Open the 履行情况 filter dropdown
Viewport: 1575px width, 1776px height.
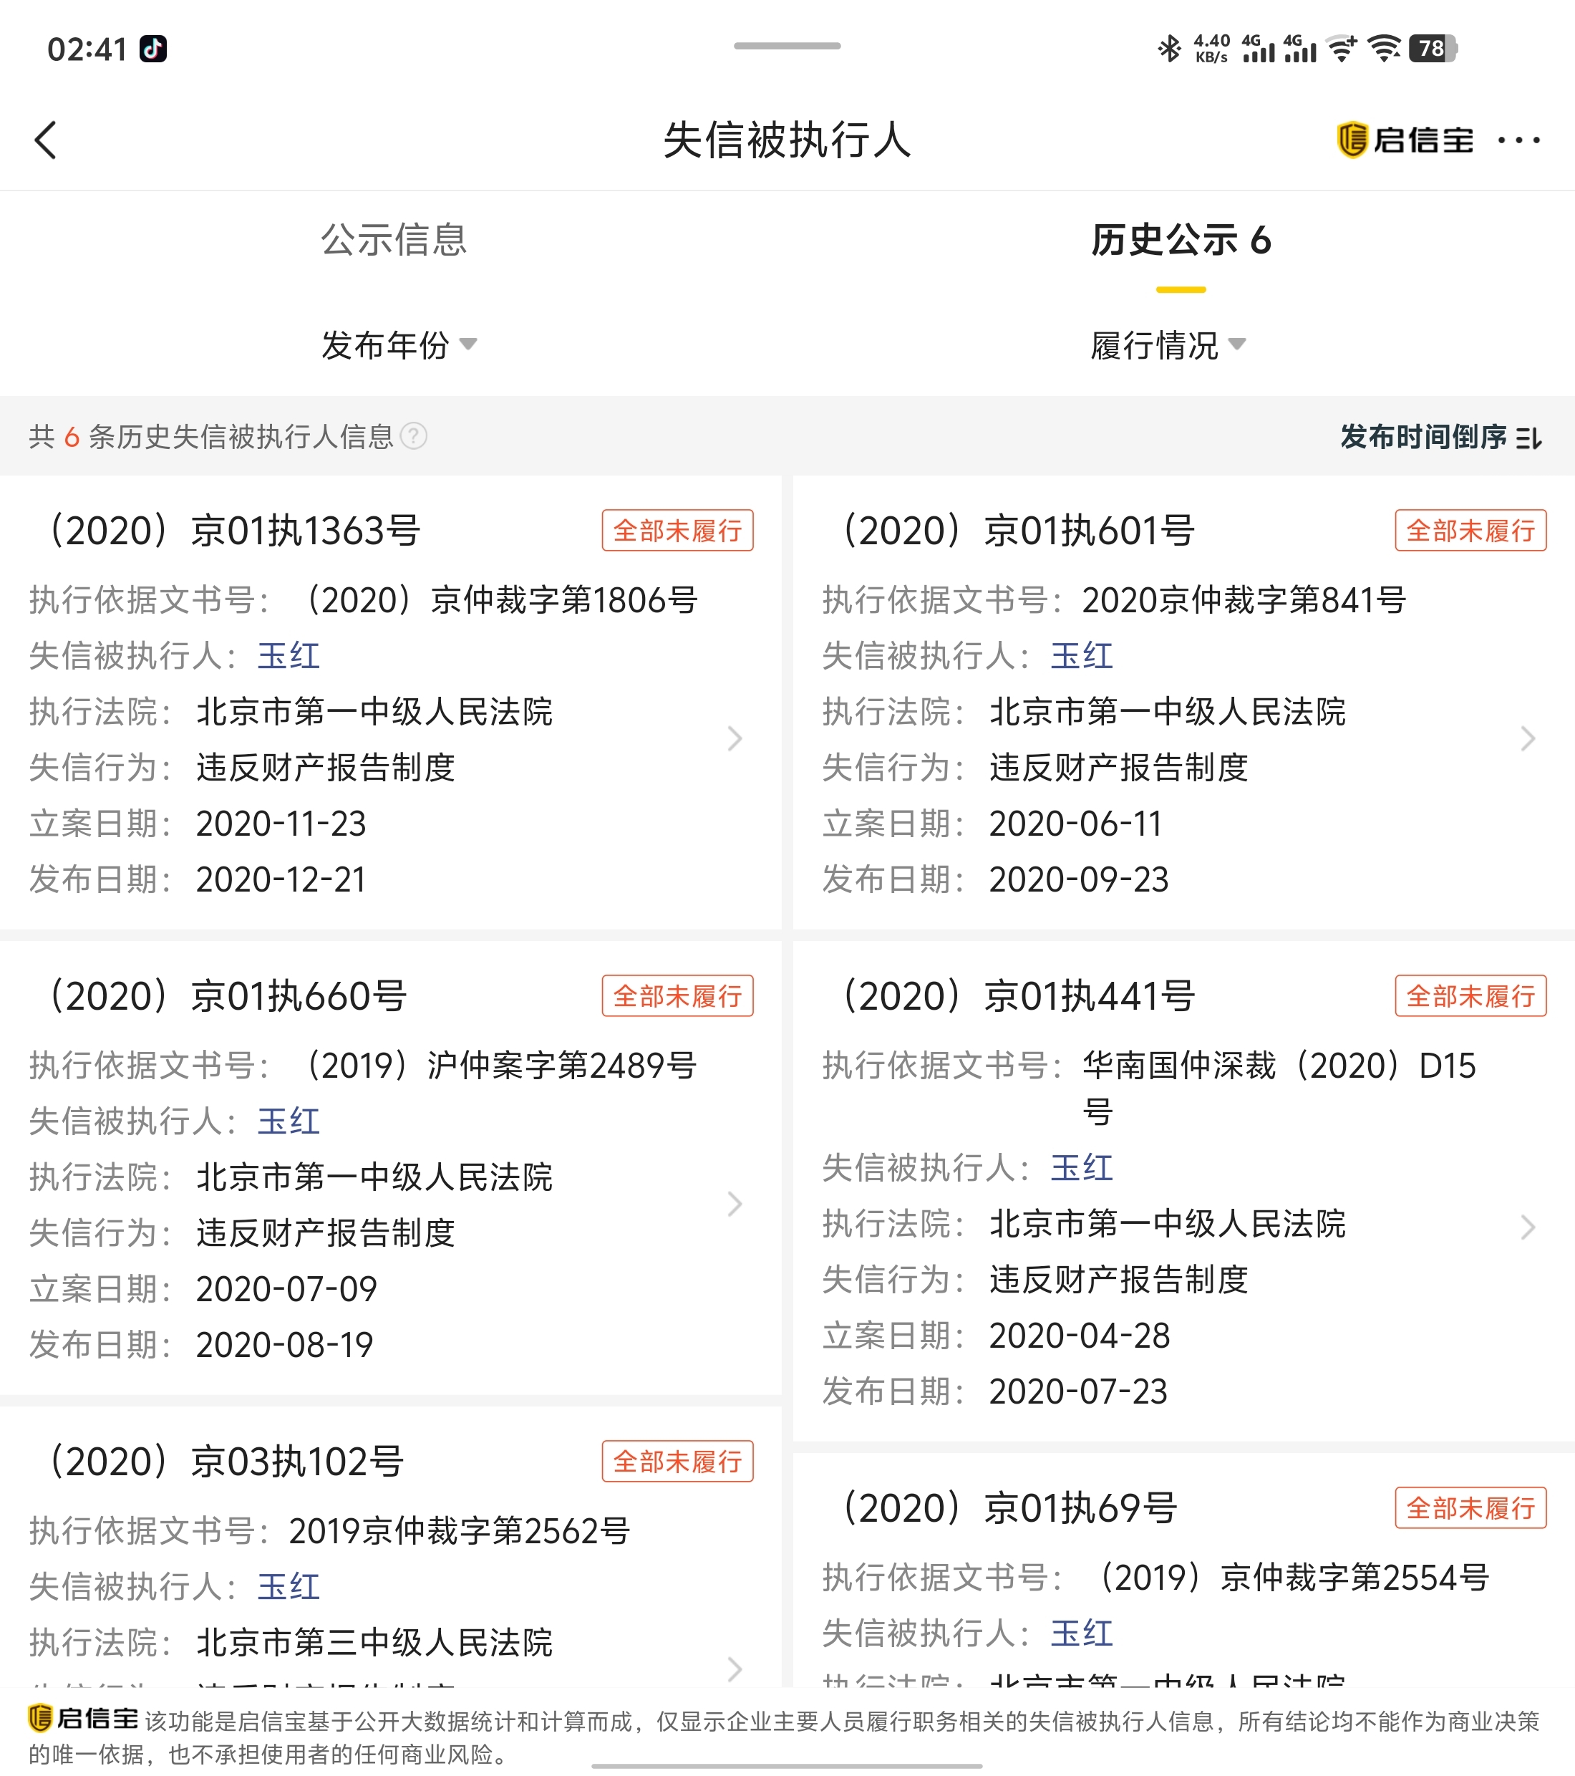pyautogui.click(x=1167, y=345)
